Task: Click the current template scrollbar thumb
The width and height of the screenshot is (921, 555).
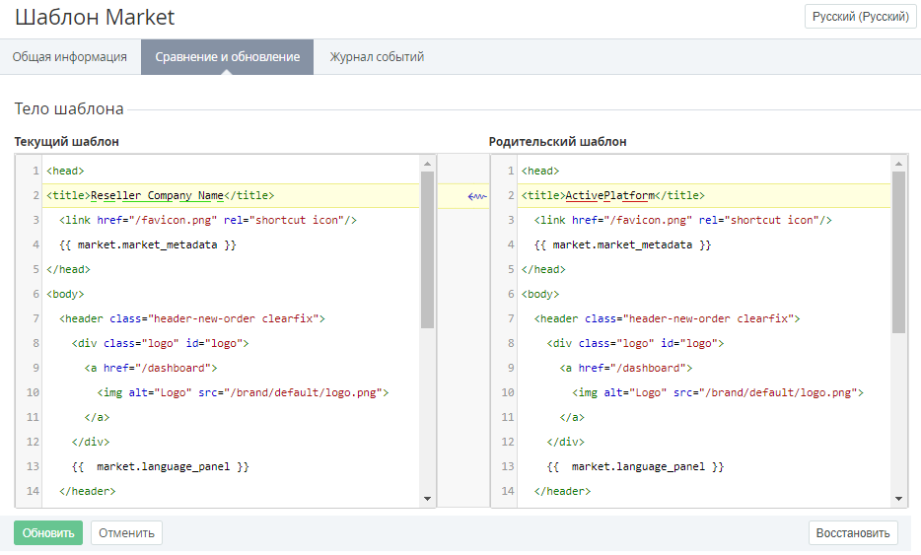Action: (428, 248)
